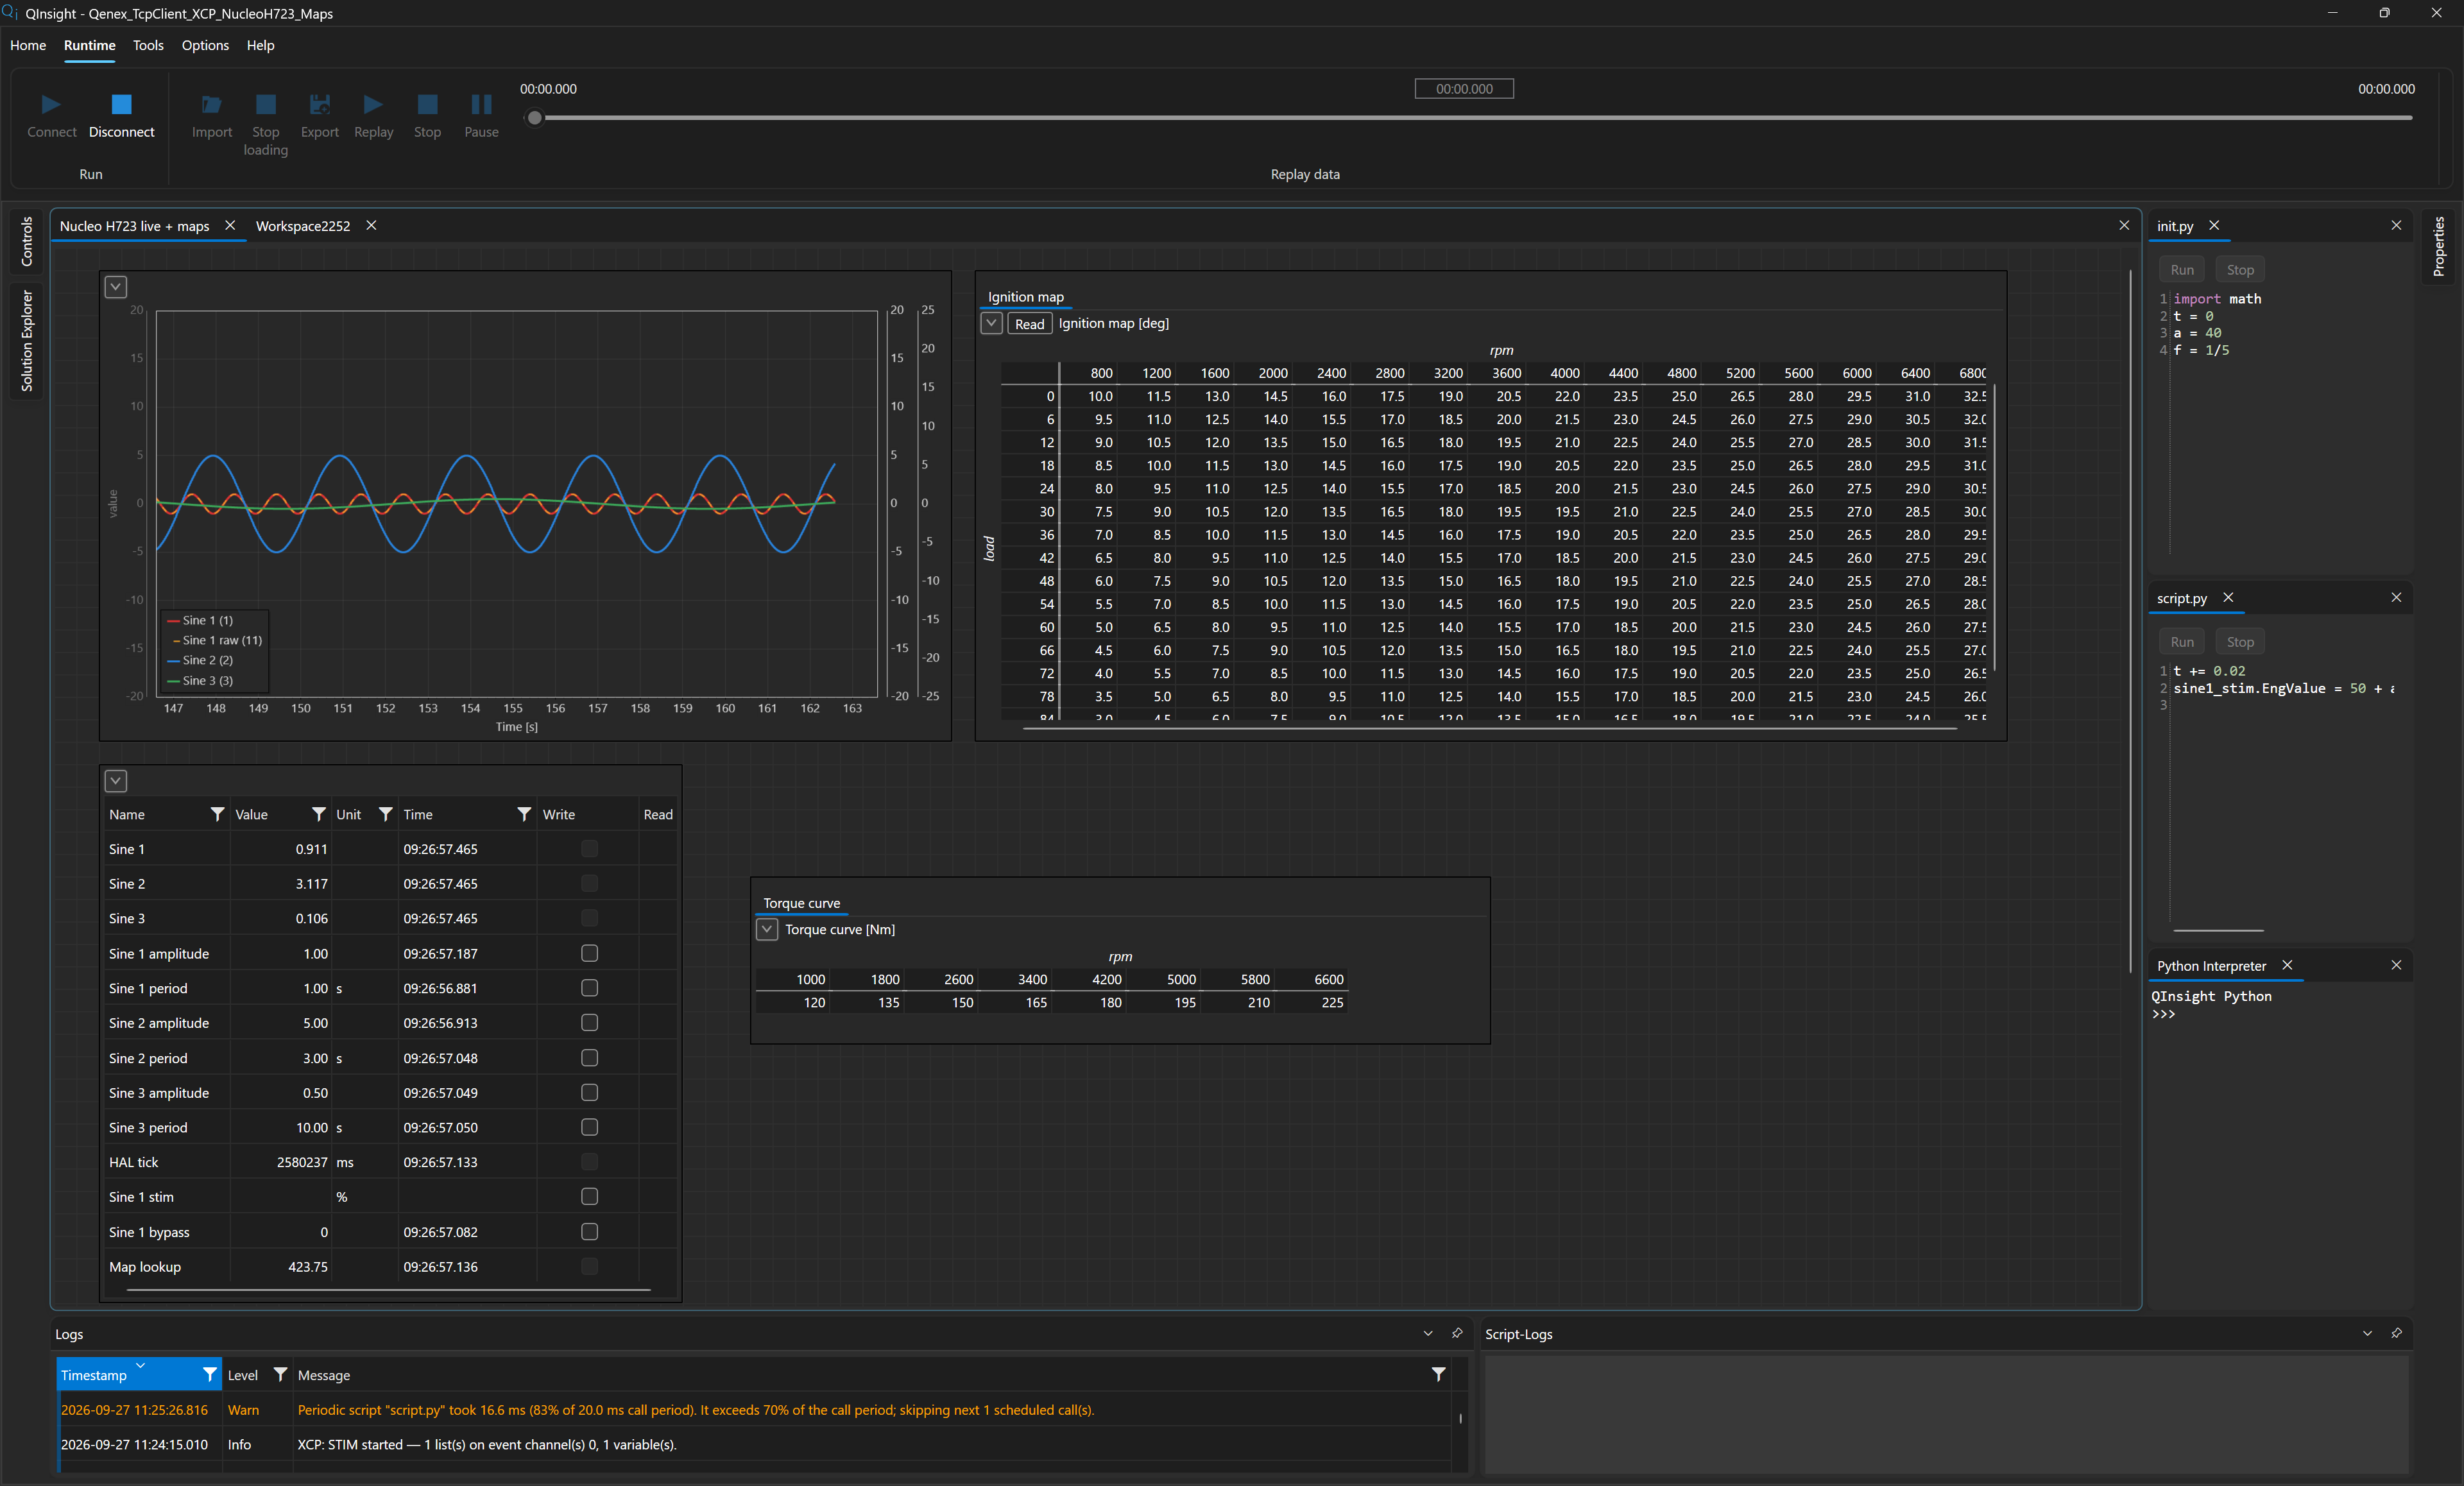This screenshot has height=1486, width=2464.
Task: Close the init.py tab
Action: (x=2214, y=225)
